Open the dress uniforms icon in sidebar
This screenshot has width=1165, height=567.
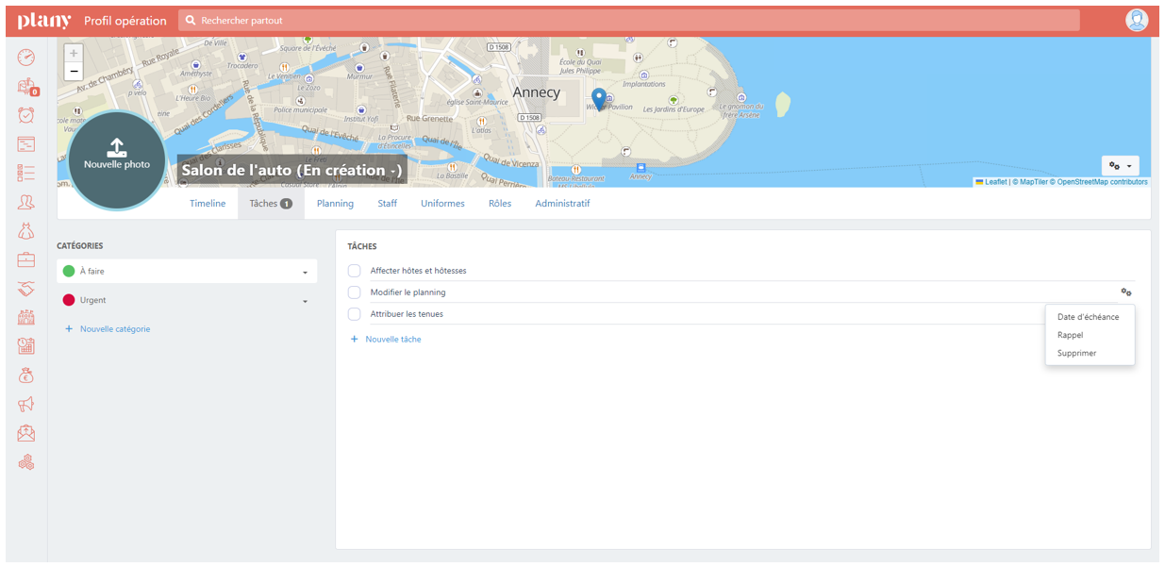point(26,230)
